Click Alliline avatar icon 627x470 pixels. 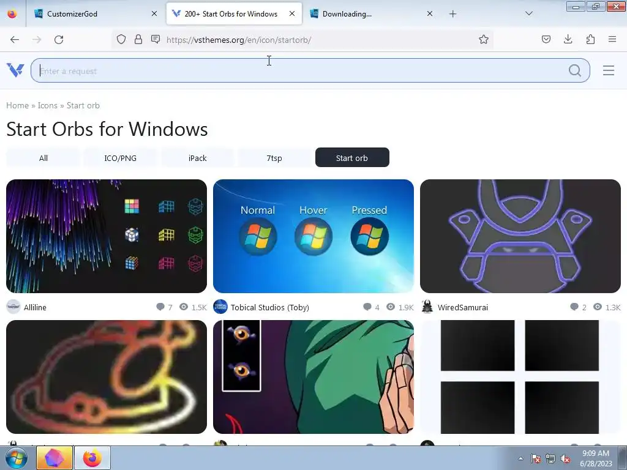coord(13,307)
